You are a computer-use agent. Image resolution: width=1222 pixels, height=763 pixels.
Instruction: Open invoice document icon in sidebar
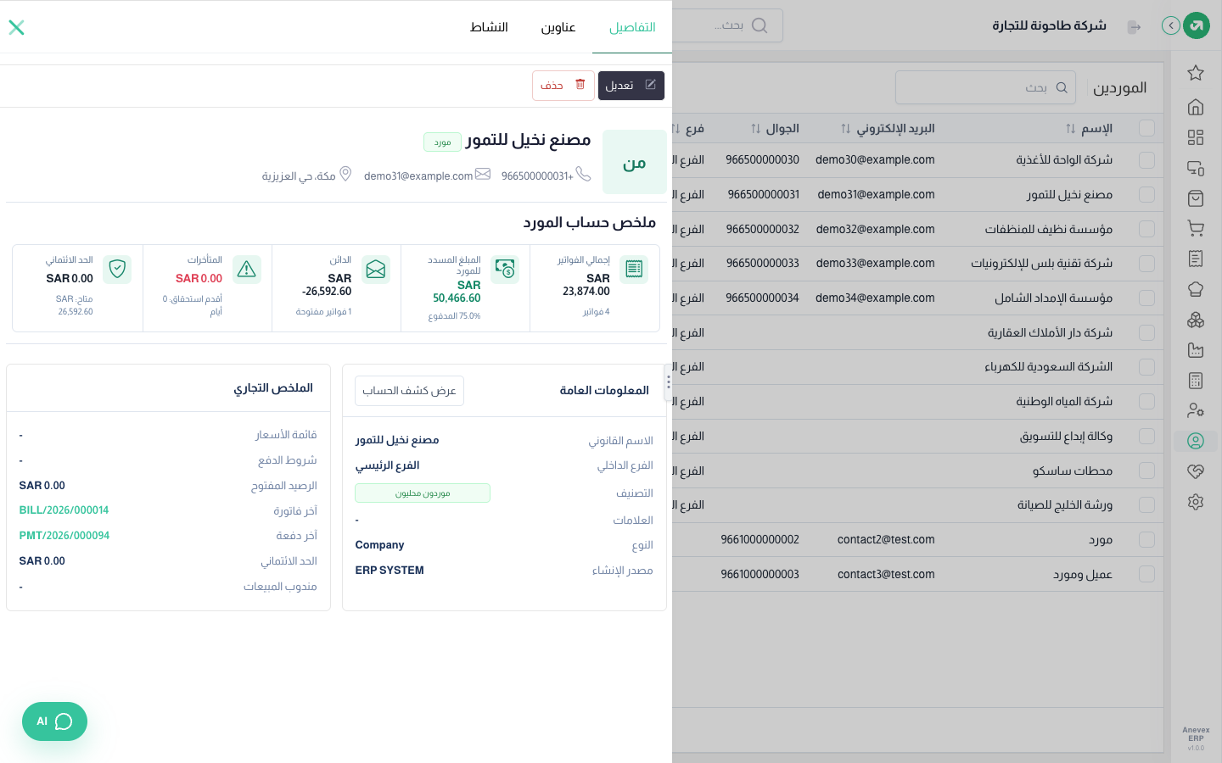click(1196, 259)
